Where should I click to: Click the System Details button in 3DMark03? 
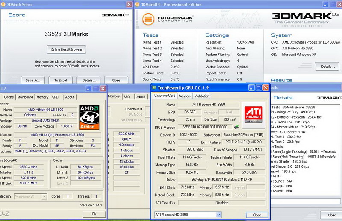point(327,67)
